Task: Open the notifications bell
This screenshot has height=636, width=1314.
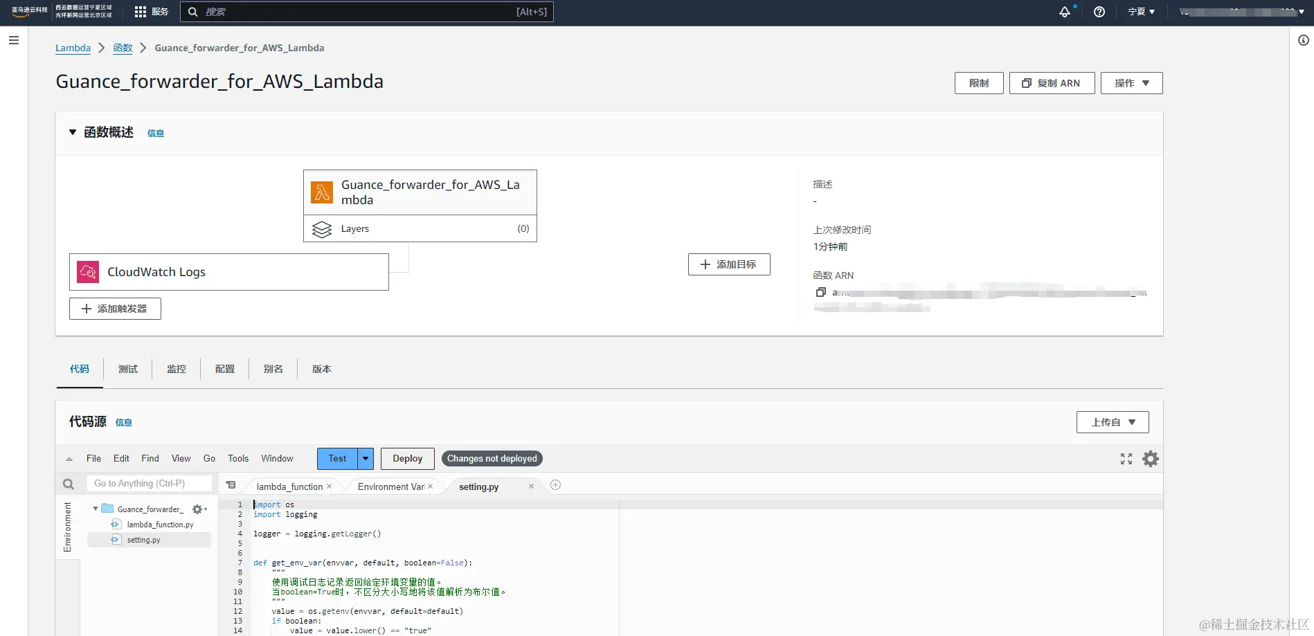Action: pyautogui.click(x=1065, y=12)
